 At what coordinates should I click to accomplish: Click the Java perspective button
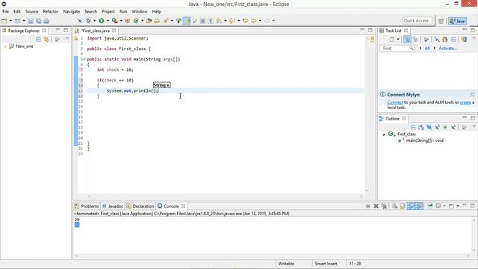[x=457, y=21]
